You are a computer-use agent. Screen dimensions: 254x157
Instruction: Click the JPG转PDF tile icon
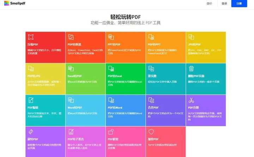(191, 37)
